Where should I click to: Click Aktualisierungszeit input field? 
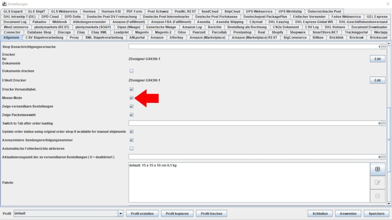tap(255, 157)
